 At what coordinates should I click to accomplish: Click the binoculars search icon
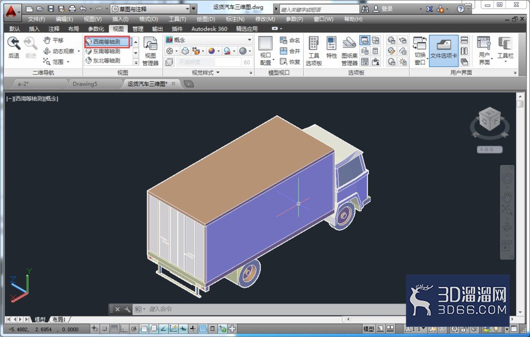click(365, 9)
